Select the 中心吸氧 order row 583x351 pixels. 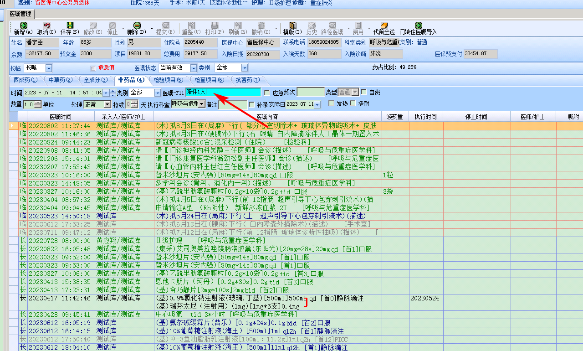coord(296,315)
